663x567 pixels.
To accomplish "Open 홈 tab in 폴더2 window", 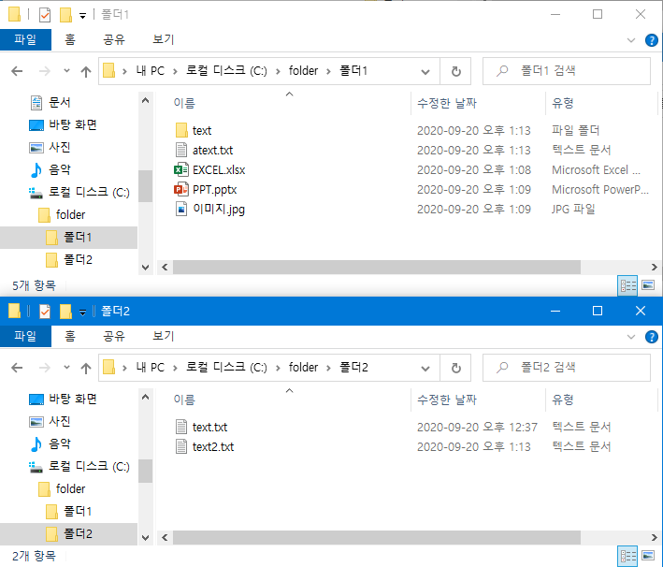I will pos(70,337).
